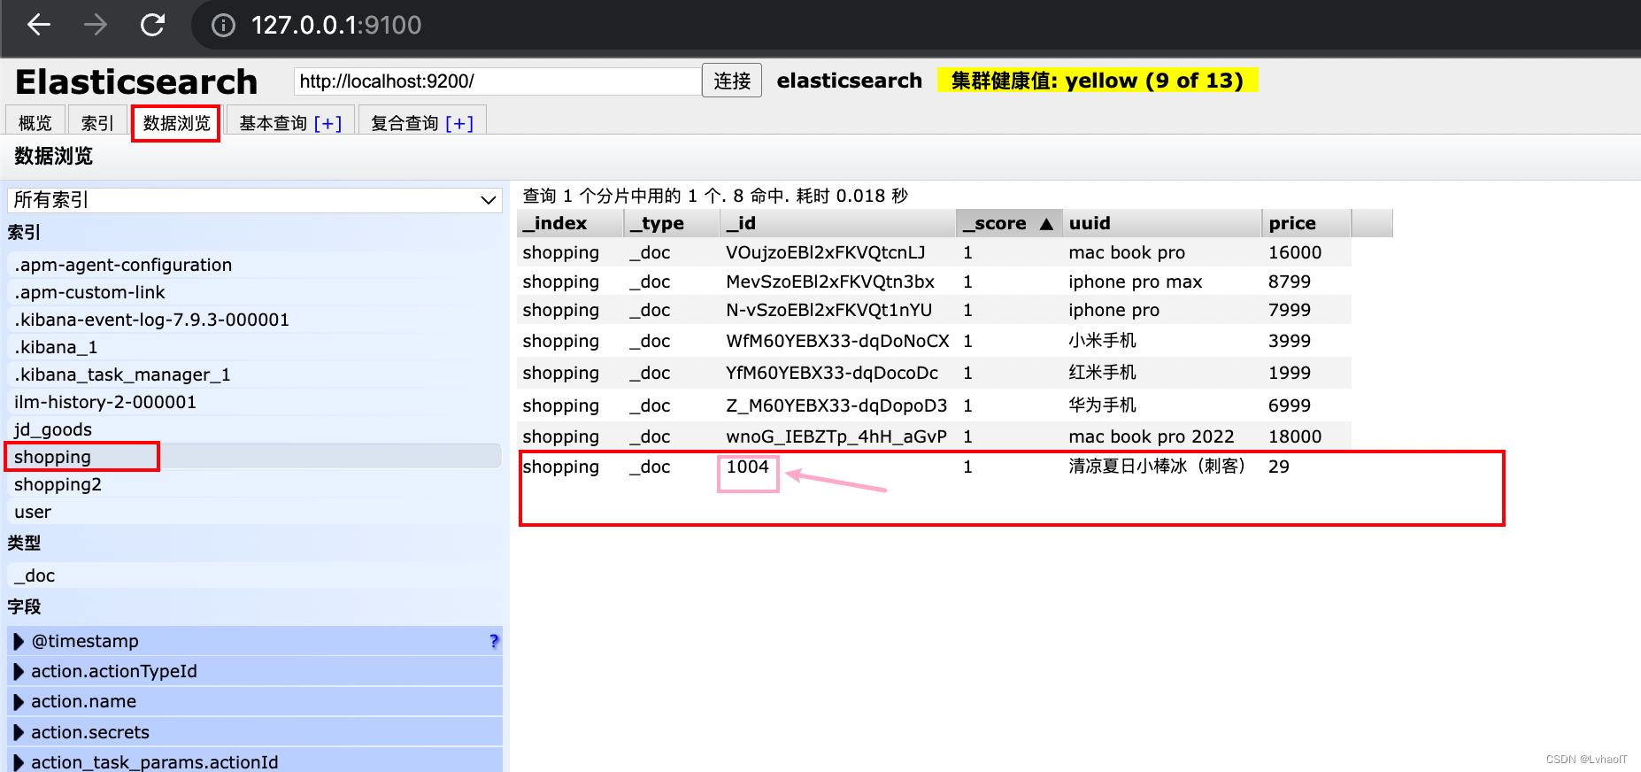
Task: Switch to the 数据浏览 tab
Action: pos(177,122)
